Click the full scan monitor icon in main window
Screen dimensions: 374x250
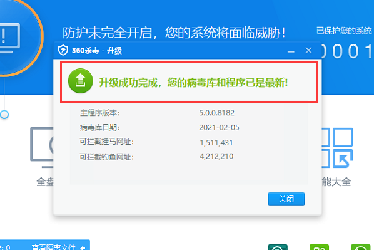point(42,147)
